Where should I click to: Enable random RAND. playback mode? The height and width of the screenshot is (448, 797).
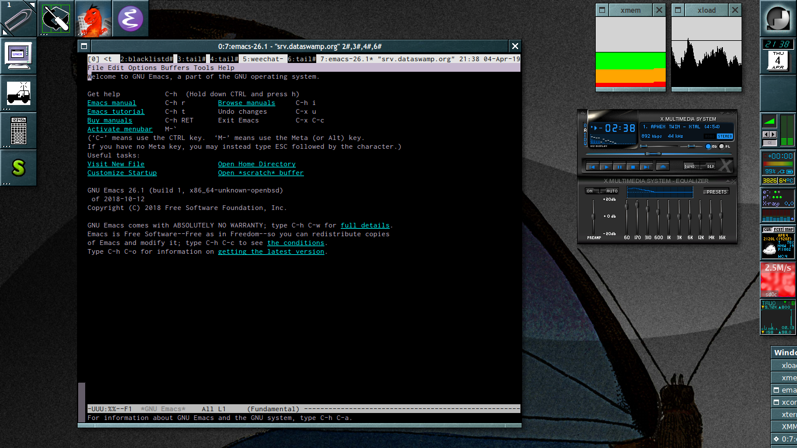[x=691, y=166]
